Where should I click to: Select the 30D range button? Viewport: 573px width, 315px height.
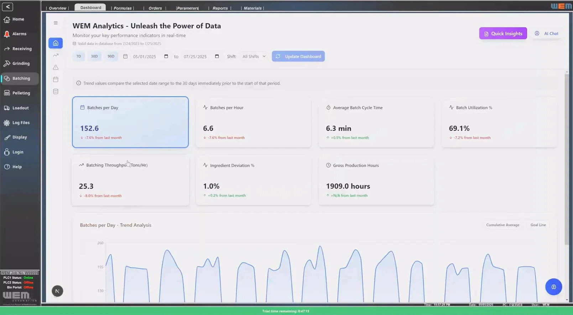tap(94, 56)
